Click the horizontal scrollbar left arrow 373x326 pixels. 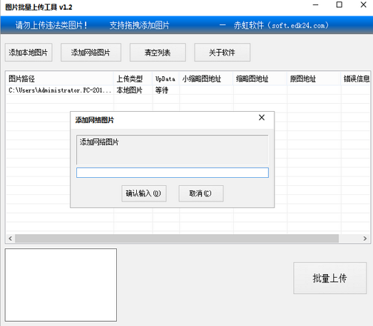10,238
